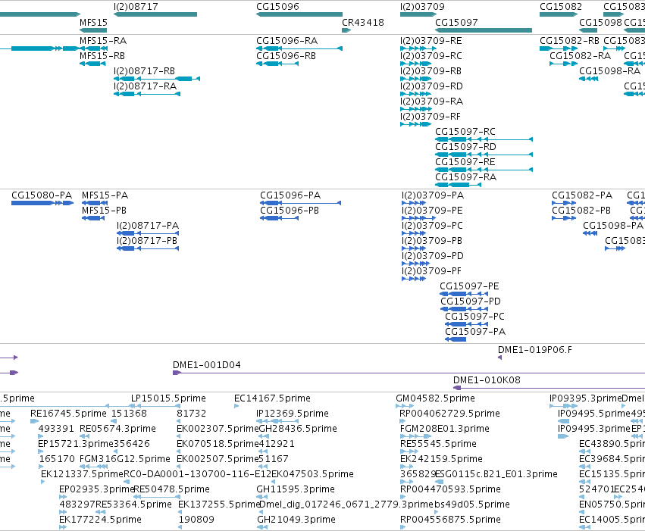The width and height of the screenshot is (645, 531).
Task: Click the FGM208E01.3prime EST label
Action: click(445, 429)
